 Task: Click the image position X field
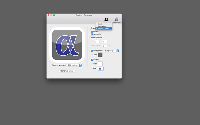click(x=97, y=42)
